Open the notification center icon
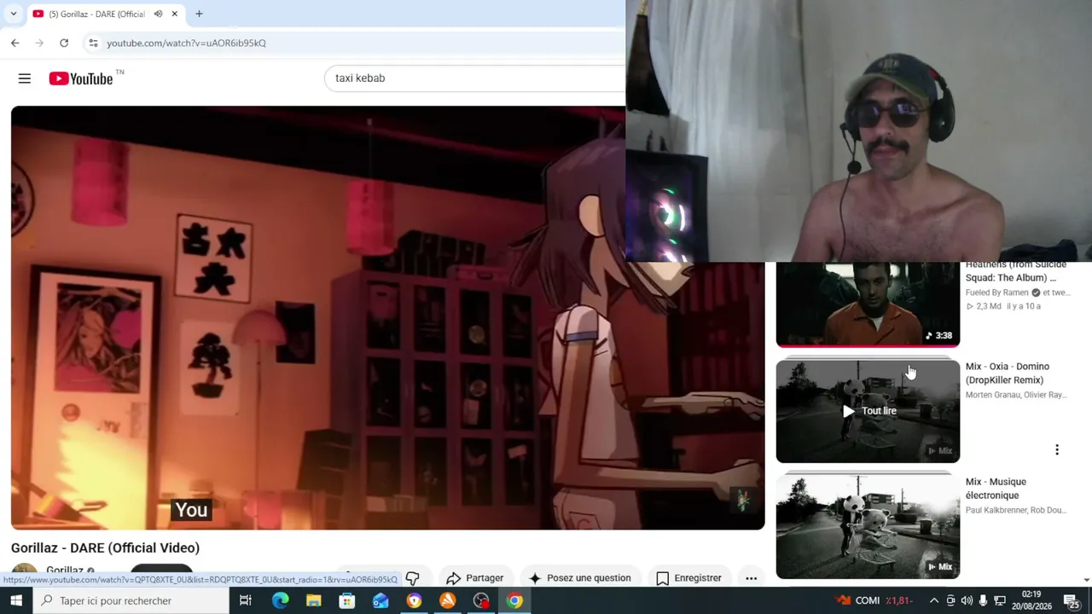The width and height of the screenshot is (1092, 614). pos(1072,600)
